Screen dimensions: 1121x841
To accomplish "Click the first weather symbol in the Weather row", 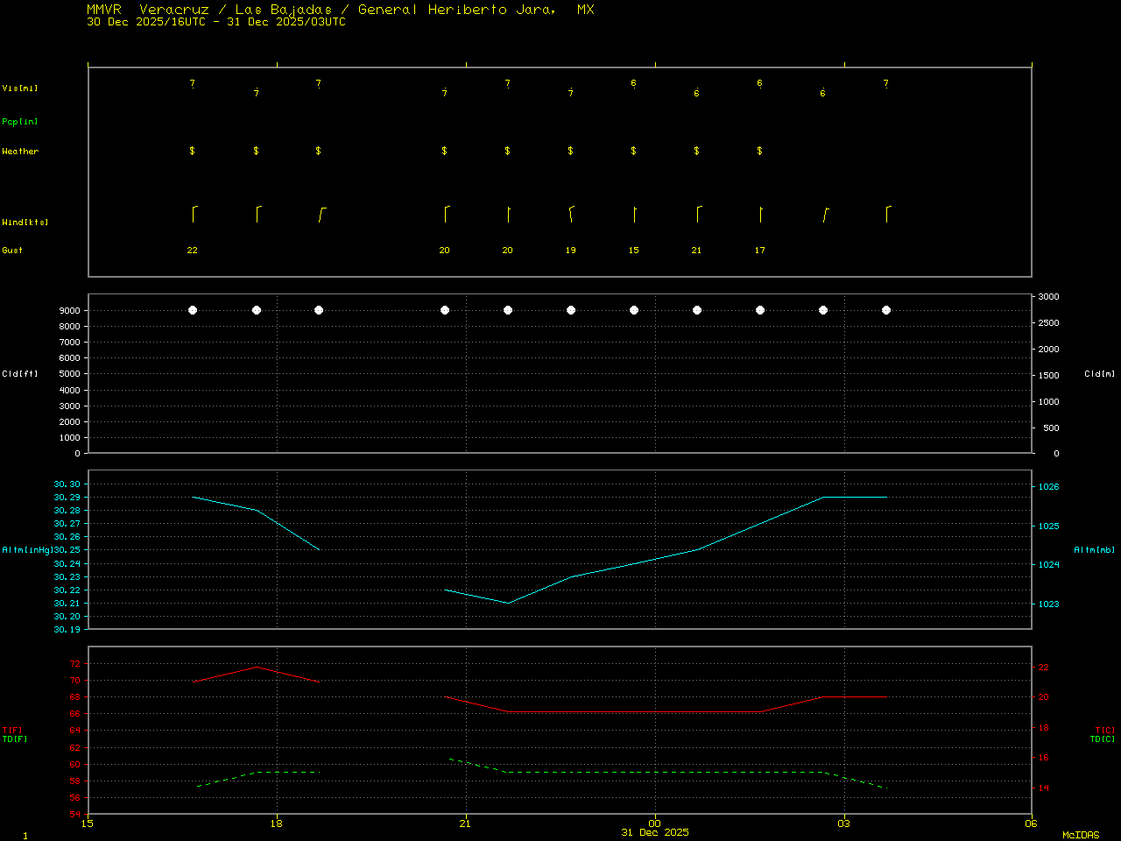I will click(x=193, y=151).
